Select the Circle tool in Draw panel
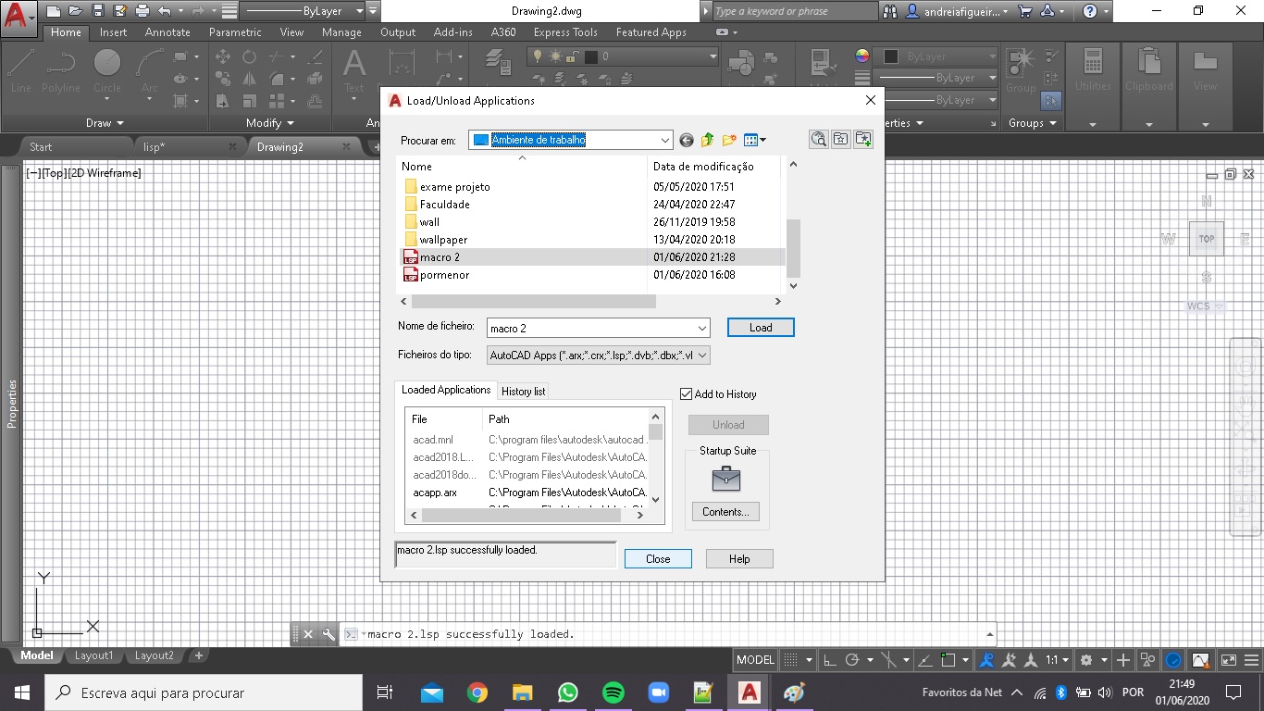The image size is (1264, 711). click(107, 71)
